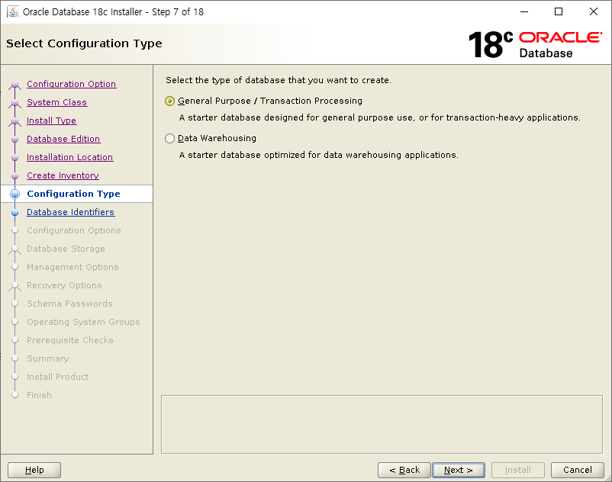The height and width of the screenshot is (482, 612).
Task: Close the installer window
Action: [593, 11]
